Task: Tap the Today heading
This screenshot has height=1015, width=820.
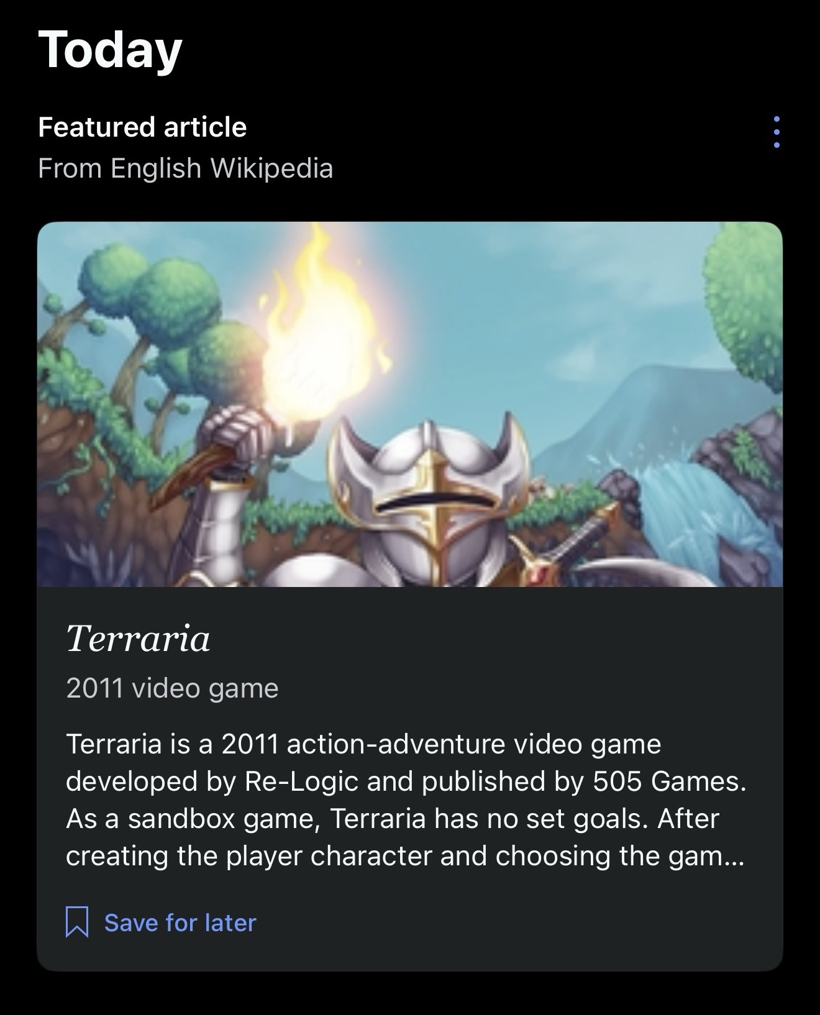Action: coord(110,50)
